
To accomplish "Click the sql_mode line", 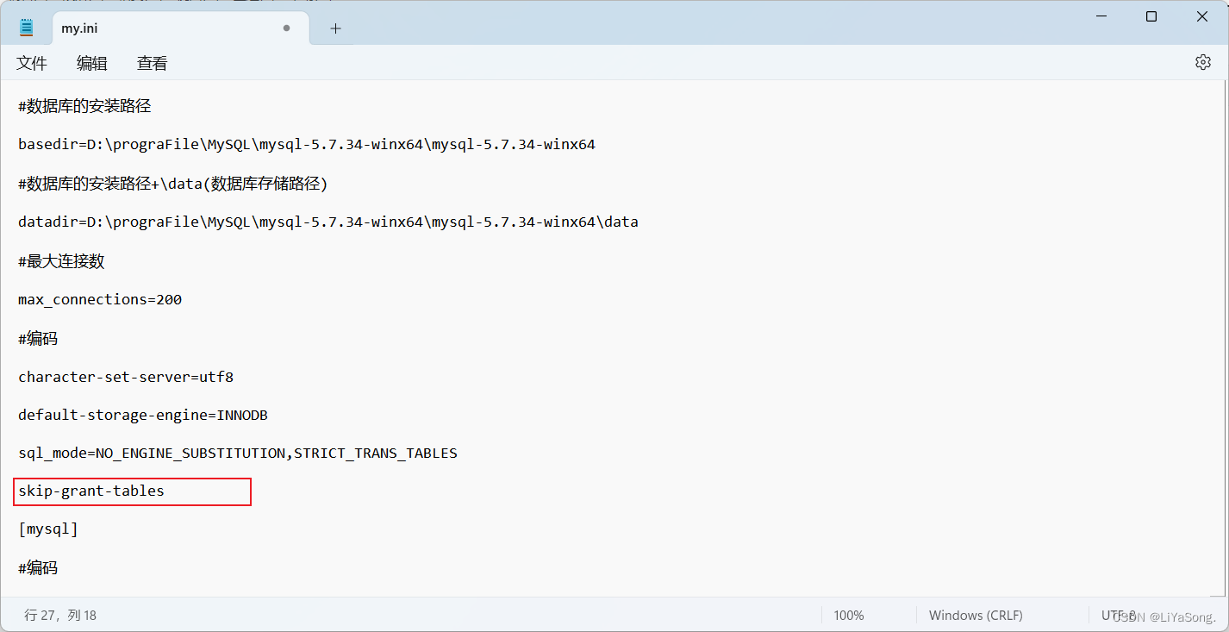I will (x=238, y=453).
